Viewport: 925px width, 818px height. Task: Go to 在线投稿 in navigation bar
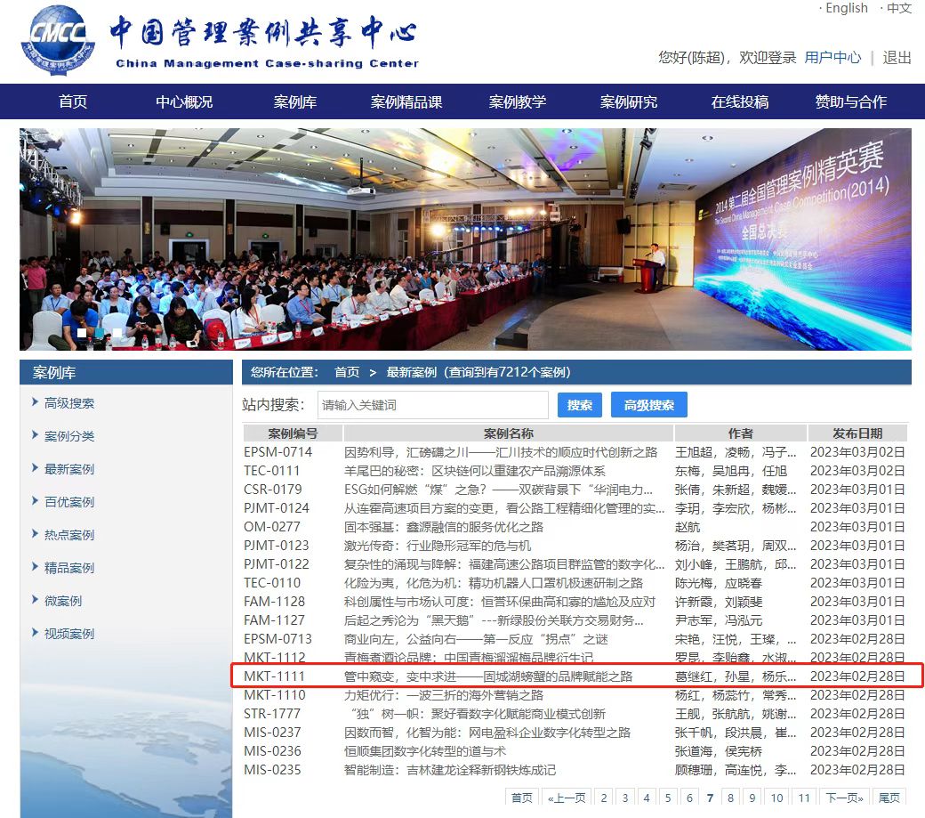click(x=739, y=101)
